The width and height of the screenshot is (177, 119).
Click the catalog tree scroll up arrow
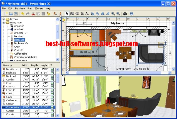tap(57, 19)
